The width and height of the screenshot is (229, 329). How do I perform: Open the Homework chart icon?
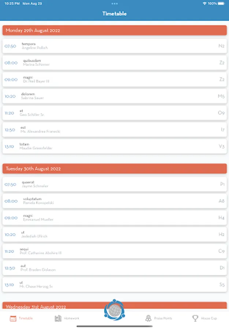pos(58,318)
